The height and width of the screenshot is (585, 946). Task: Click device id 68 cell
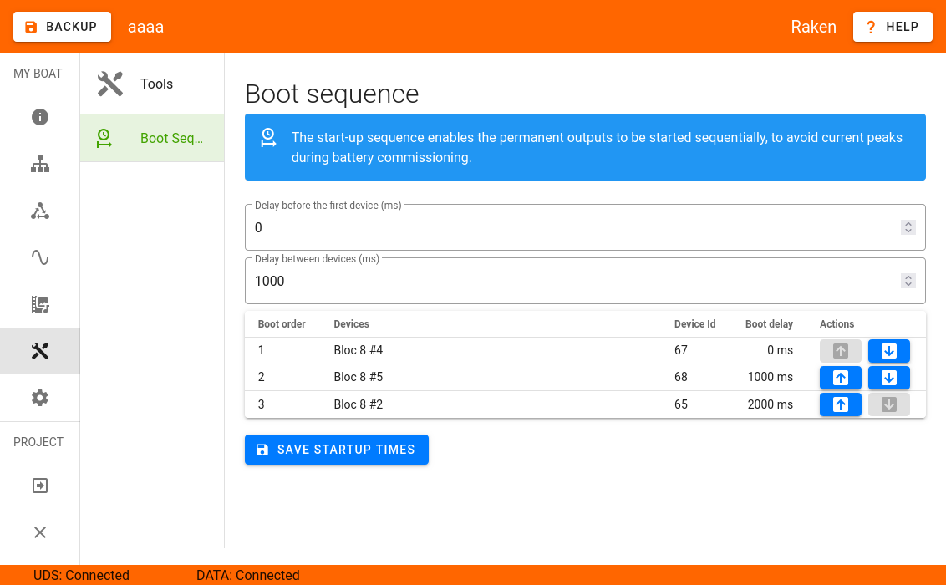pyautogui.click(x=681, y=377)
